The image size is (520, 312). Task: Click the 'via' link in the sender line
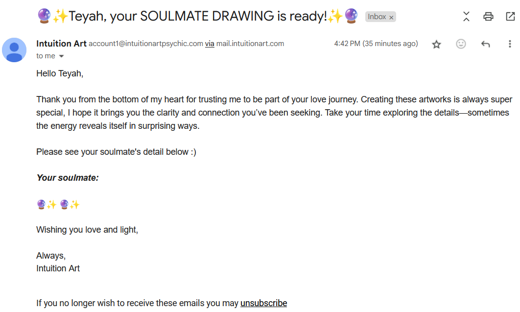coord(210,44)
